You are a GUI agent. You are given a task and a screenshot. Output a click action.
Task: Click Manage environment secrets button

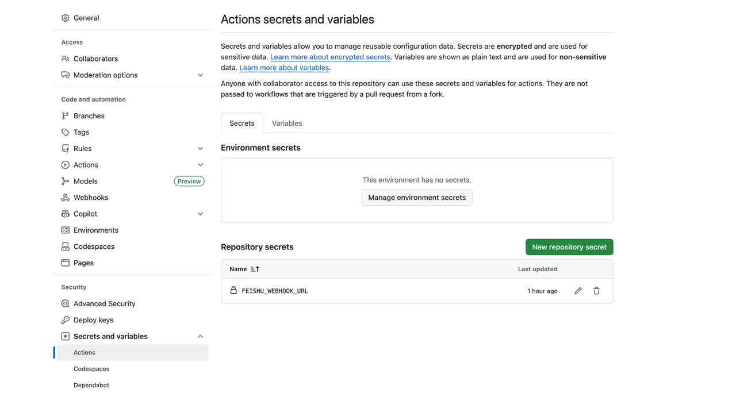(417, 198)
